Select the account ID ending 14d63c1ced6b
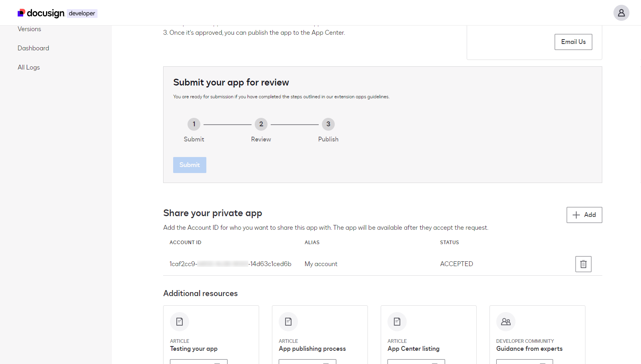 pyautogui.click(x=230, y=264)
